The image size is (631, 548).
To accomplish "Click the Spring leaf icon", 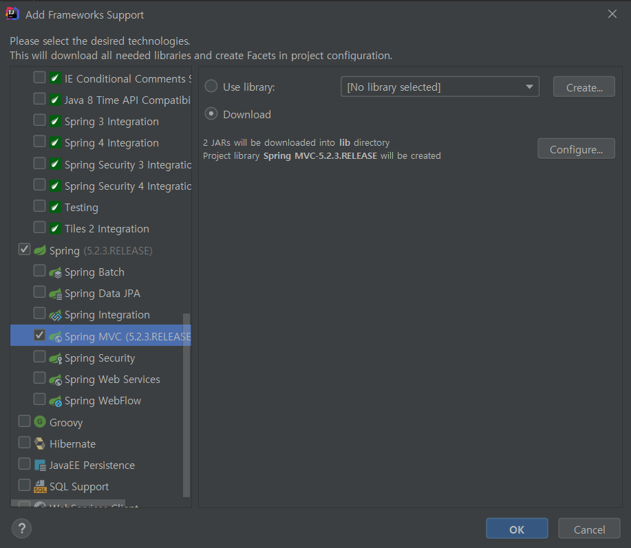I will (x=40, y=250).
